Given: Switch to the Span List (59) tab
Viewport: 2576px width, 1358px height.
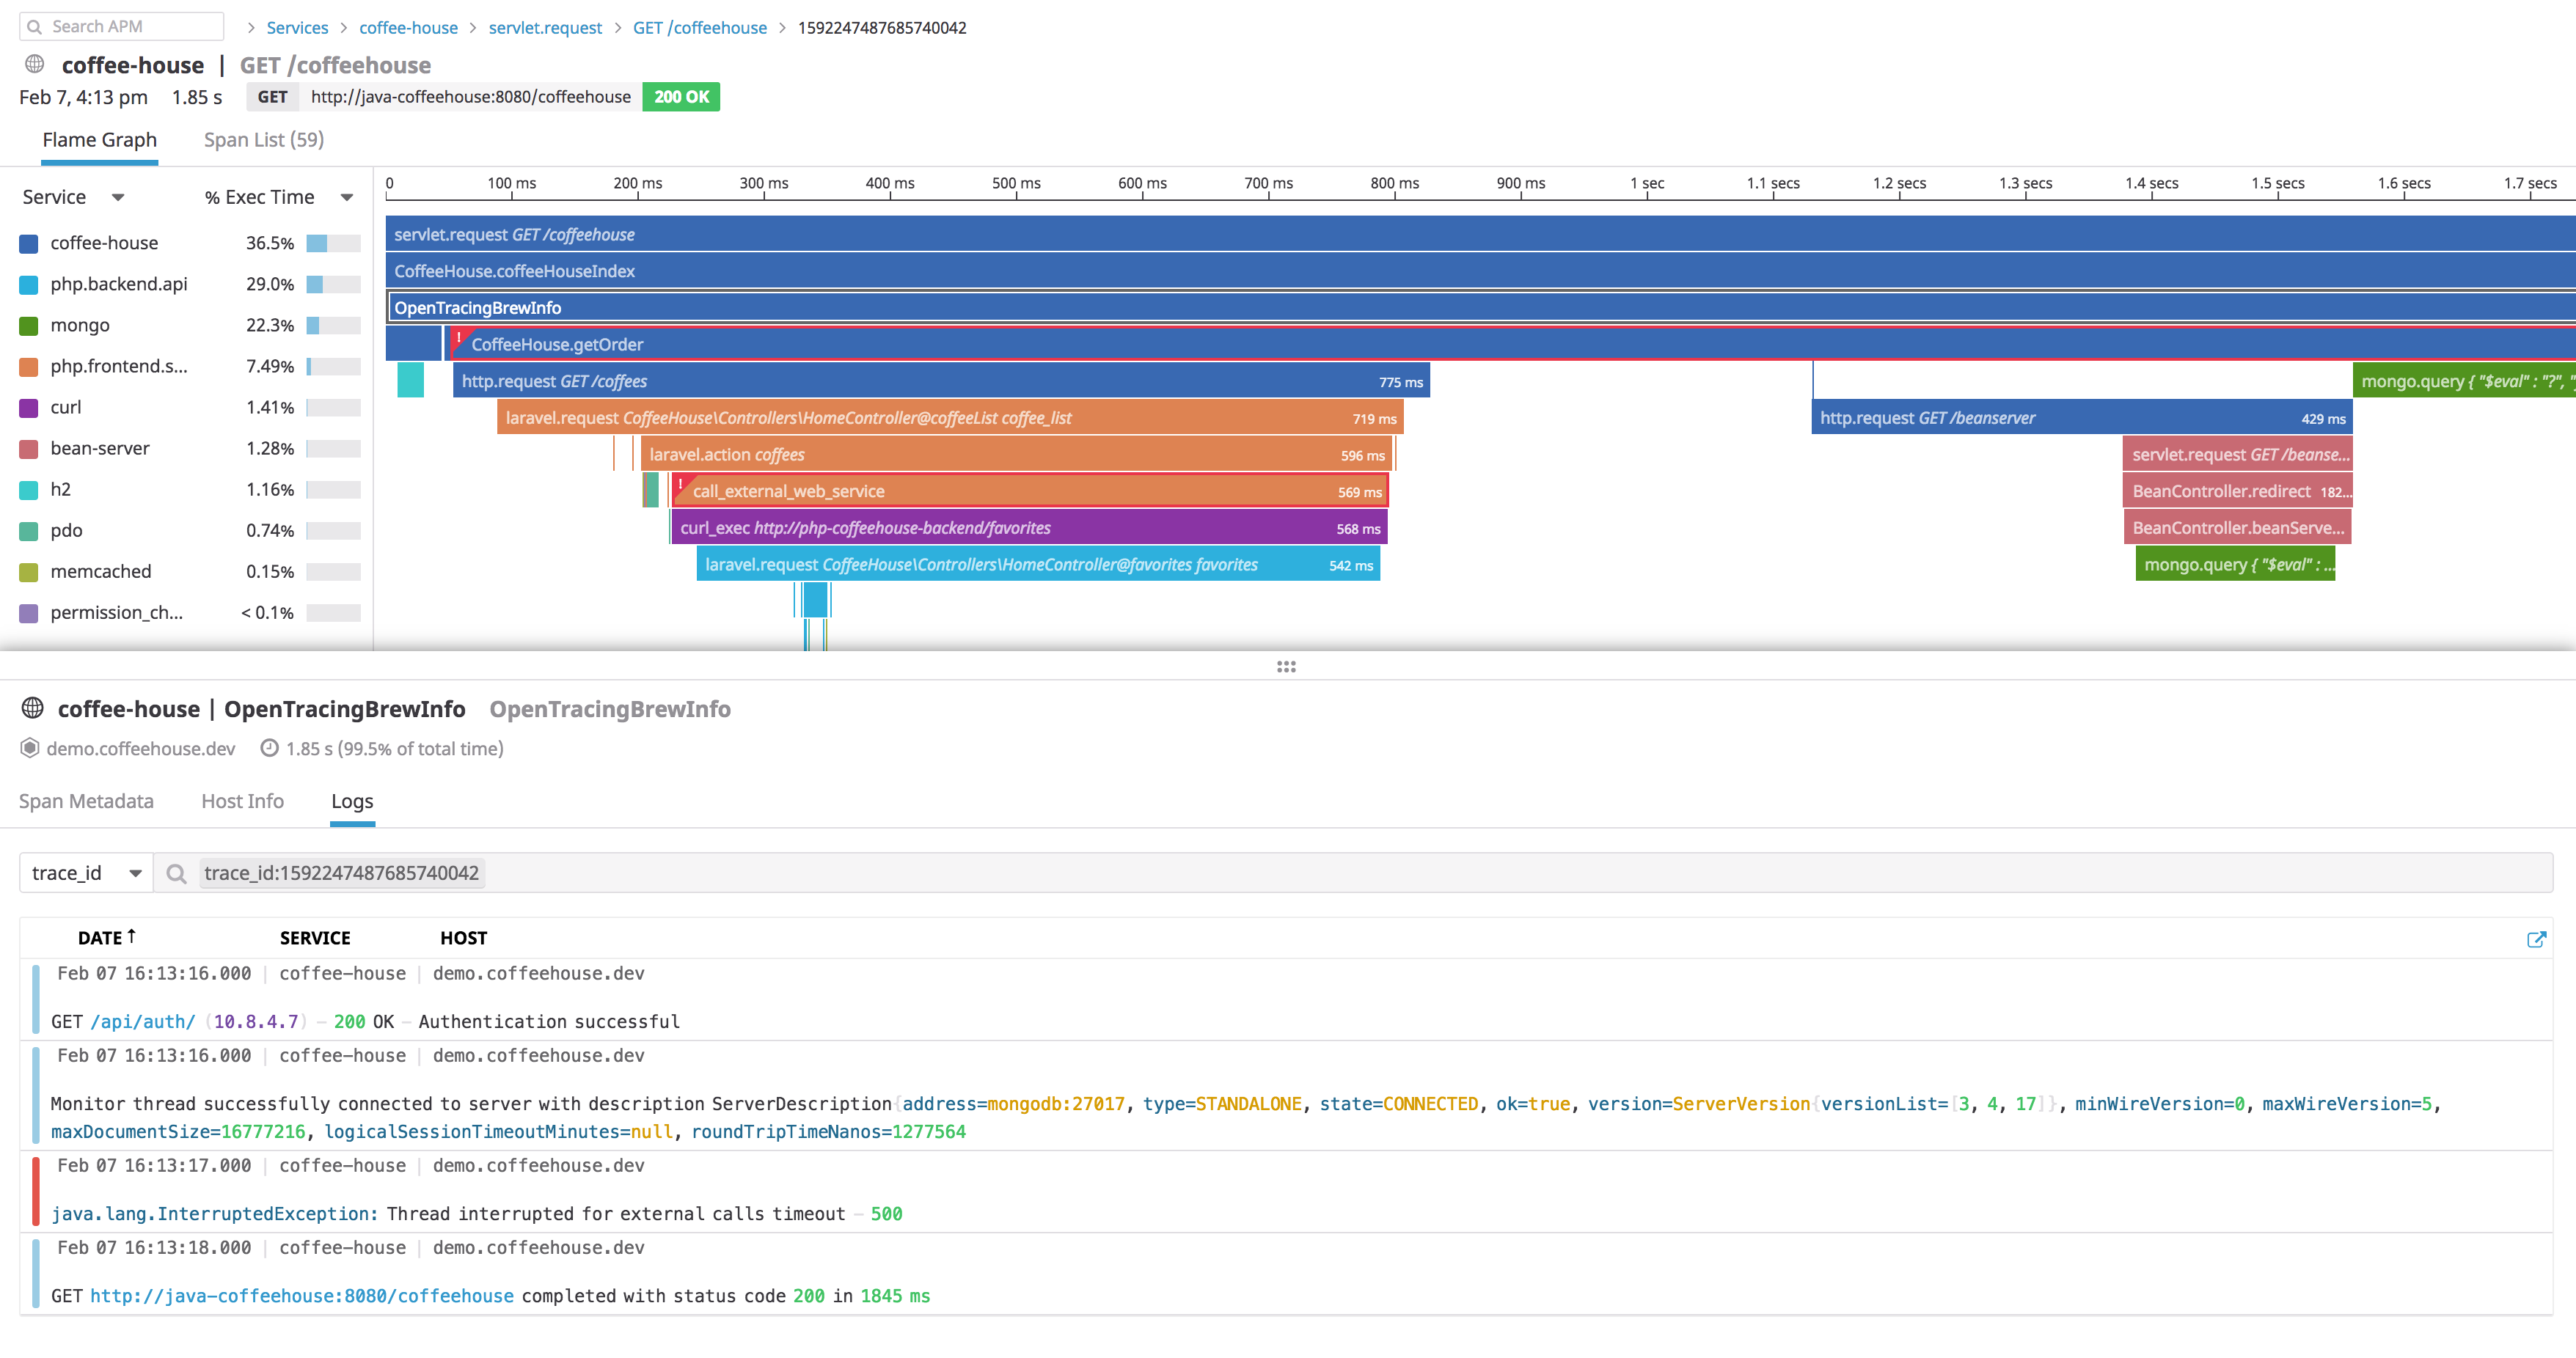Looking at the screenshot, I should 264,140.
